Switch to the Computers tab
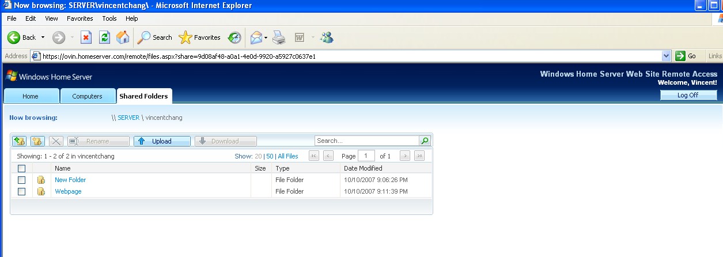This screenshot has width=723, height=257. (x=87, y=96)
